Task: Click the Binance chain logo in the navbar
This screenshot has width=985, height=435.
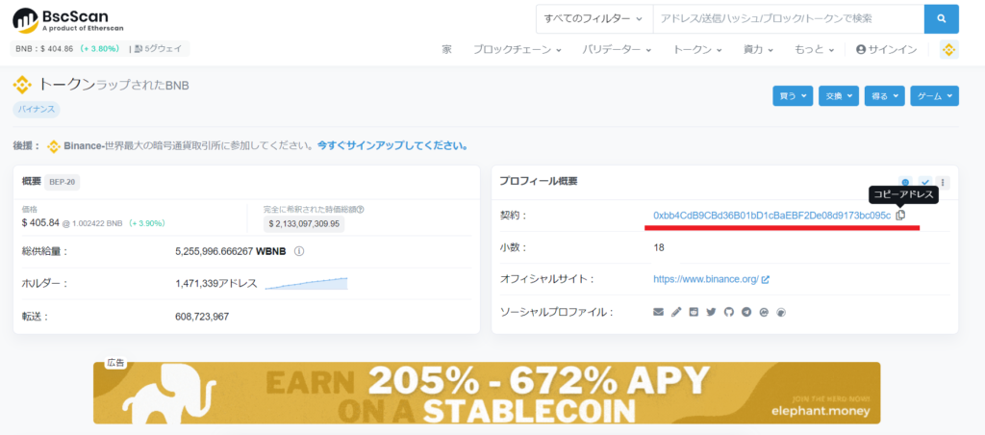Action: tap(949, 50)
